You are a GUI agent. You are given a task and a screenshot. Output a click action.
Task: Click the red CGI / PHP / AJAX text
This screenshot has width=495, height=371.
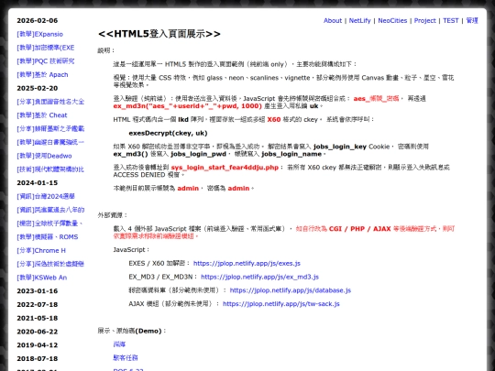(x=360, y=229)
